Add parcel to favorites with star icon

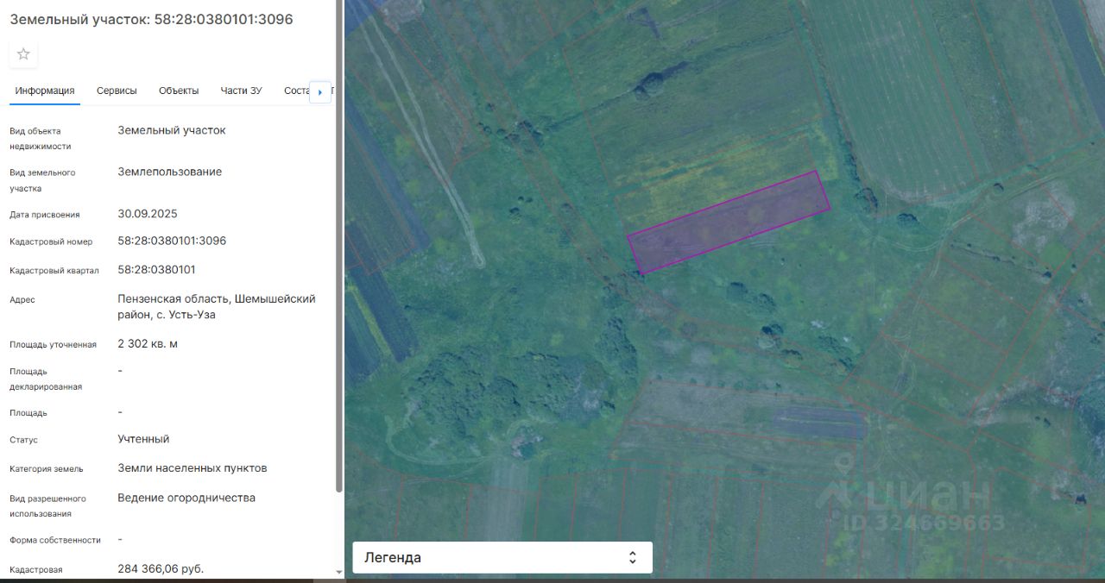pyautogui.click(x=23, y=54)
